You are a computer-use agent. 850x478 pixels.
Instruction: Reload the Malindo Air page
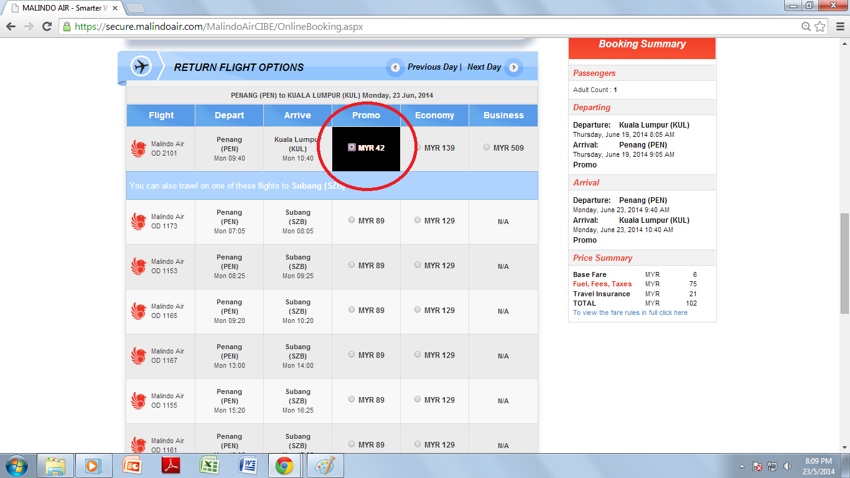click(x=47, y=27)
